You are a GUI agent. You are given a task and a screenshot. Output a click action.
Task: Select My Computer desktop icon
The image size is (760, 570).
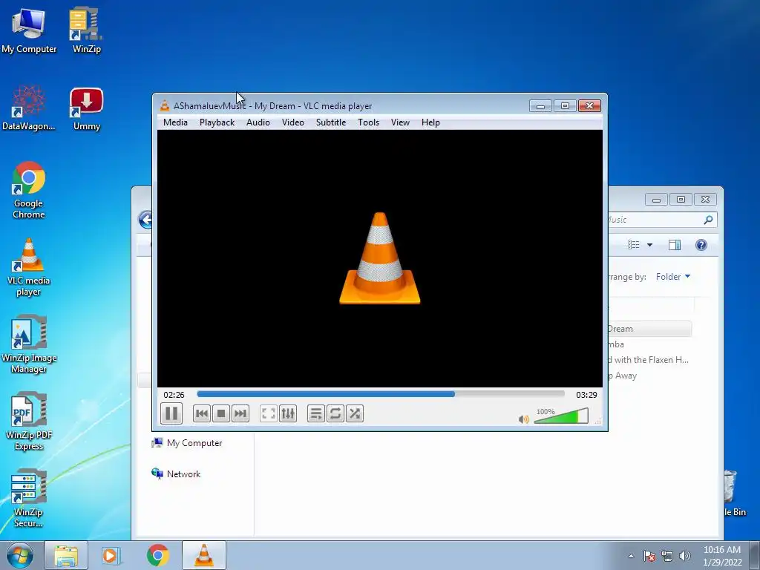click(x=29, y=30)
